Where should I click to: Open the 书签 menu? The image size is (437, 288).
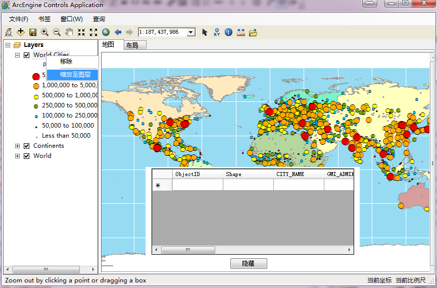(44, 19)
